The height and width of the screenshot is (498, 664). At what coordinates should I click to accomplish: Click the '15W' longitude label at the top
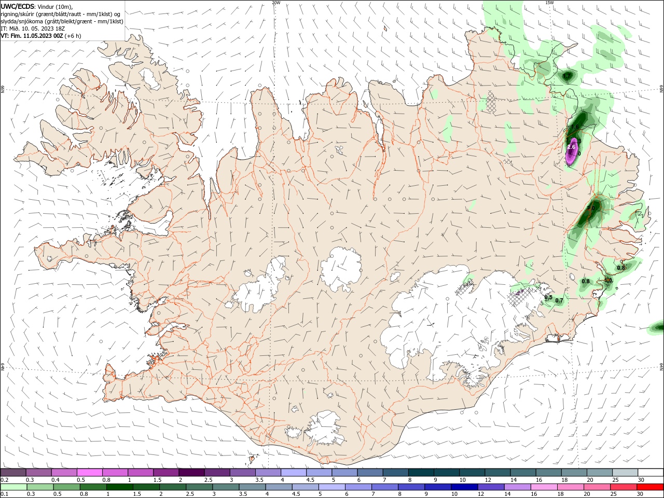[x=550, y=3]
